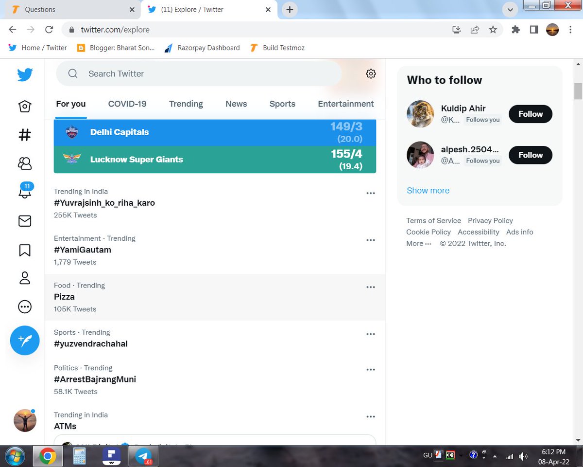Open Terms of Service link
Image resolution: width=583 pixels, height=467 pixels.
tap(433, 220)
